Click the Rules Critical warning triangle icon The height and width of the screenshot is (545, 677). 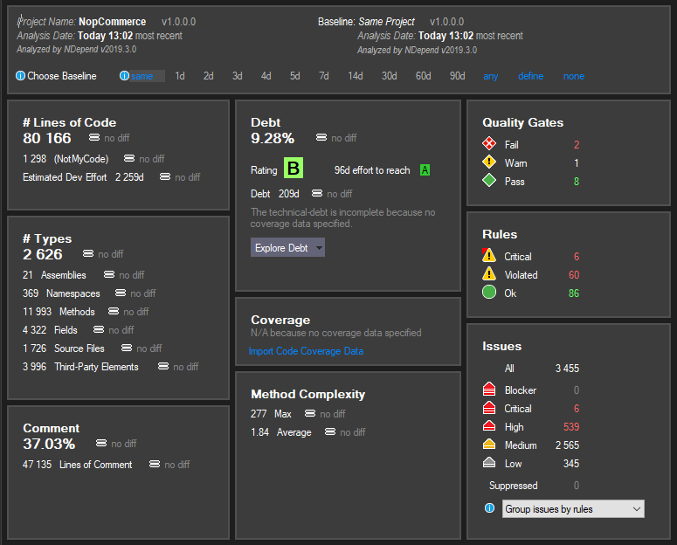(489, 255)
